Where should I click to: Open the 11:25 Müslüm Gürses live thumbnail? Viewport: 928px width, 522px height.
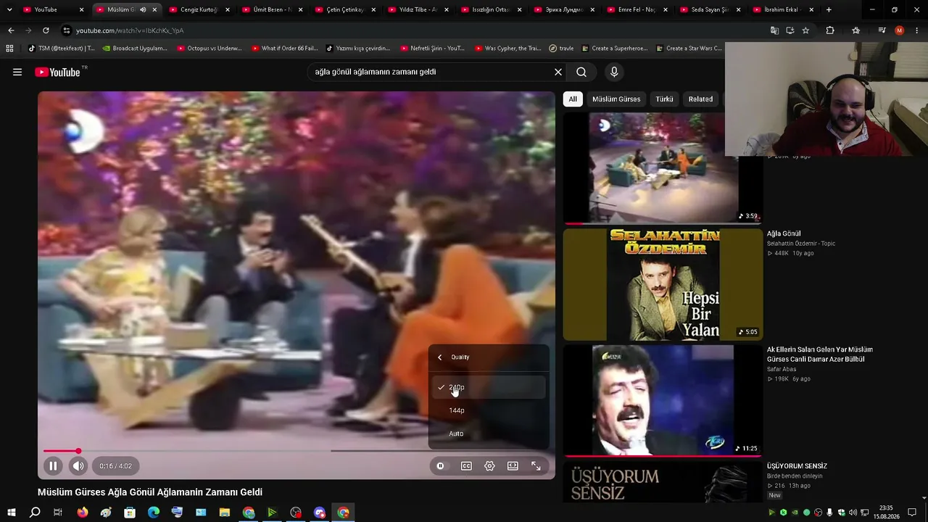(x=663, y=400)
